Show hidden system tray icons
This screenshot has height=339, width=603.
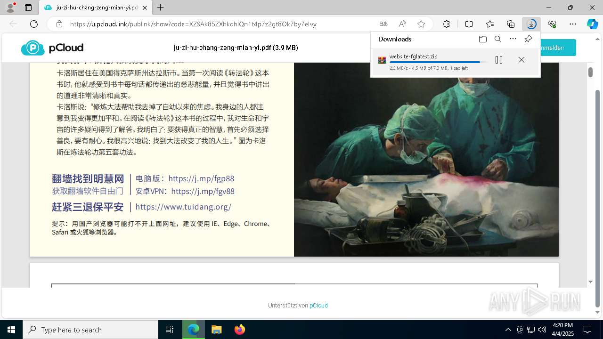click(x=508, y=330)
